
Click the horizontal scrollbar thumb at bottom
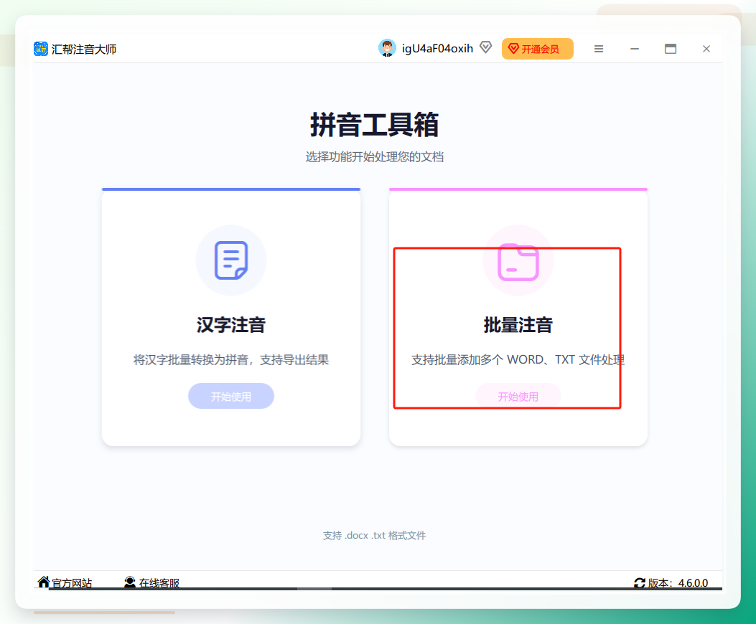314,588
